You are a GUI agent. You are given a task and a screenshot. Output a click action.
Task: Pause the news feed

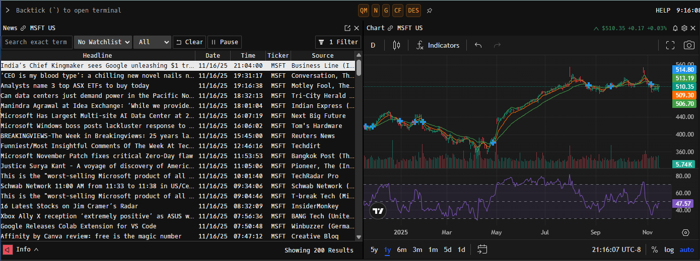(x=224, y=42)
